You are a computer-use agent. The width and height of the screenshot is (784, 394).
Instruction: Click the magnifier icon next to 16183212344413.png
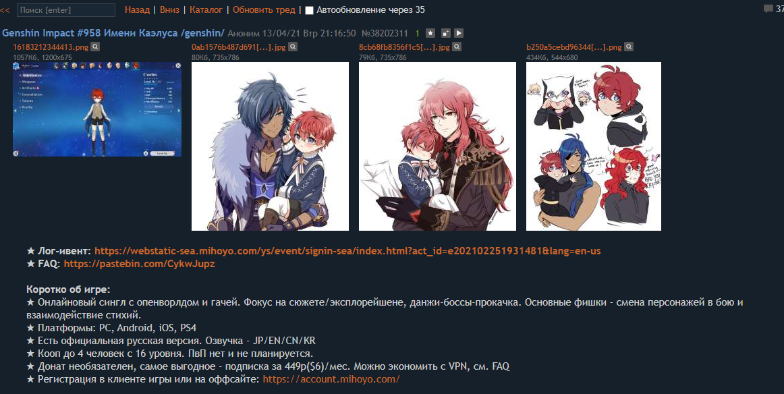95,47
